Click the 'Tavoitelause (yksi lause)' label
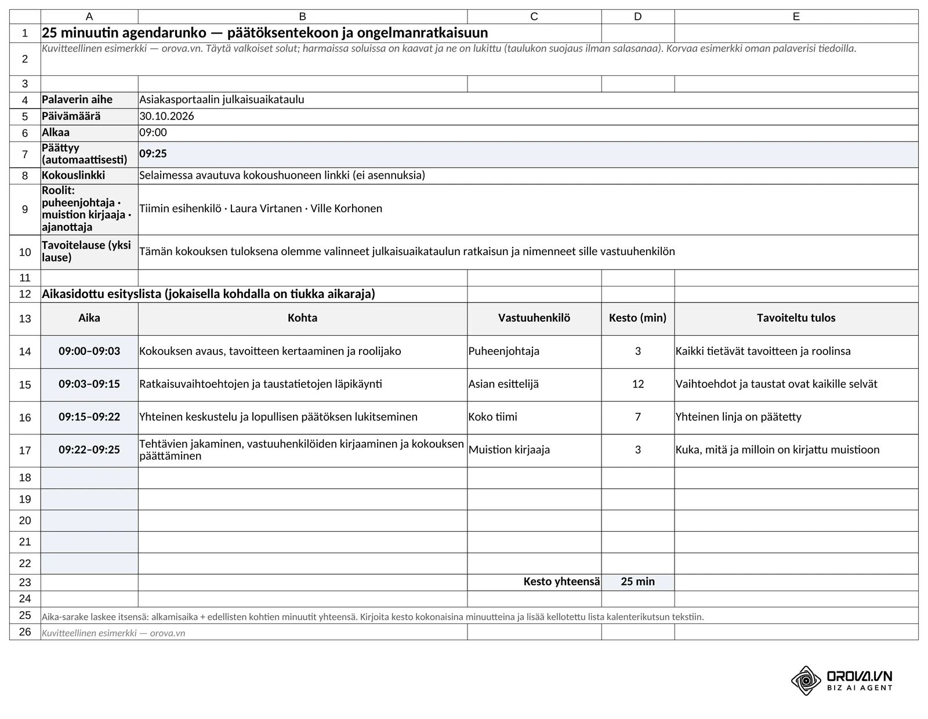The height and width of the screenshot is (719, 928). point(89,252)
